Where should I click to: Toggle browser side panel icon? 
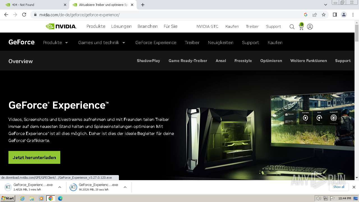pyautogui.click(x=335, y=15)
